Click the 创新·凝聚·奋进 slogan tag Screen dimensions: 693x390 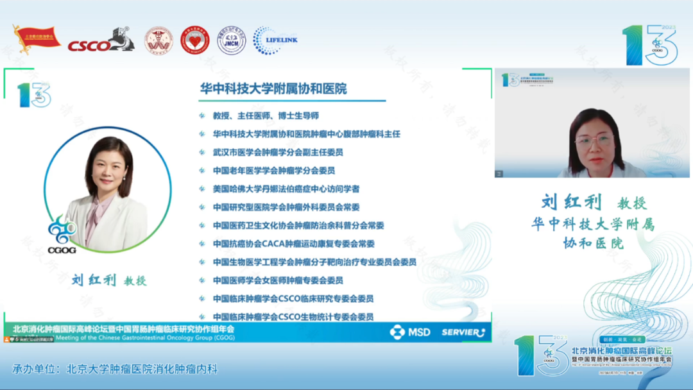(622, 339)
